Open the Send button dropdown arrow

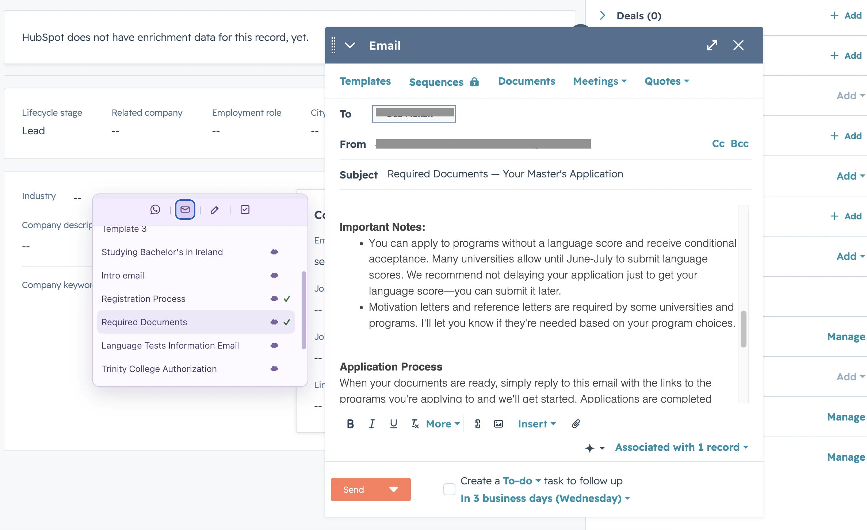(x=393, y=489)
